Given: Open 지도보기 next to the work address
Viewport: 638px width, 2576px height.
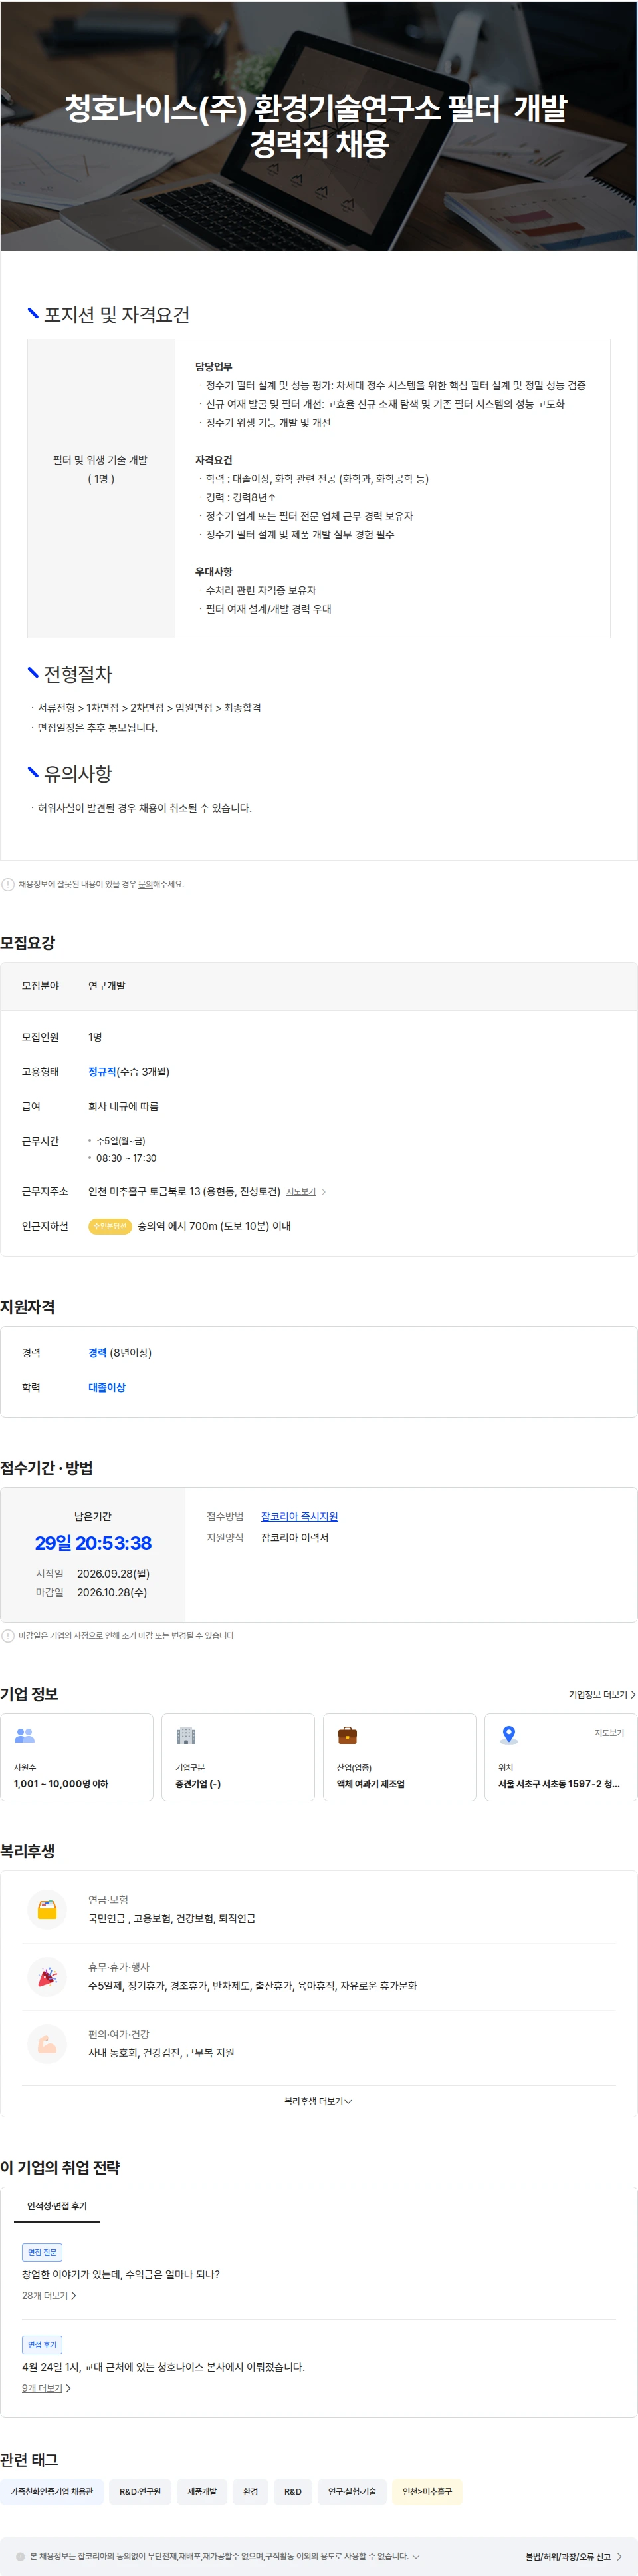Looking at the screenshot, I should pyautogui.click(x=300, y=1192).
